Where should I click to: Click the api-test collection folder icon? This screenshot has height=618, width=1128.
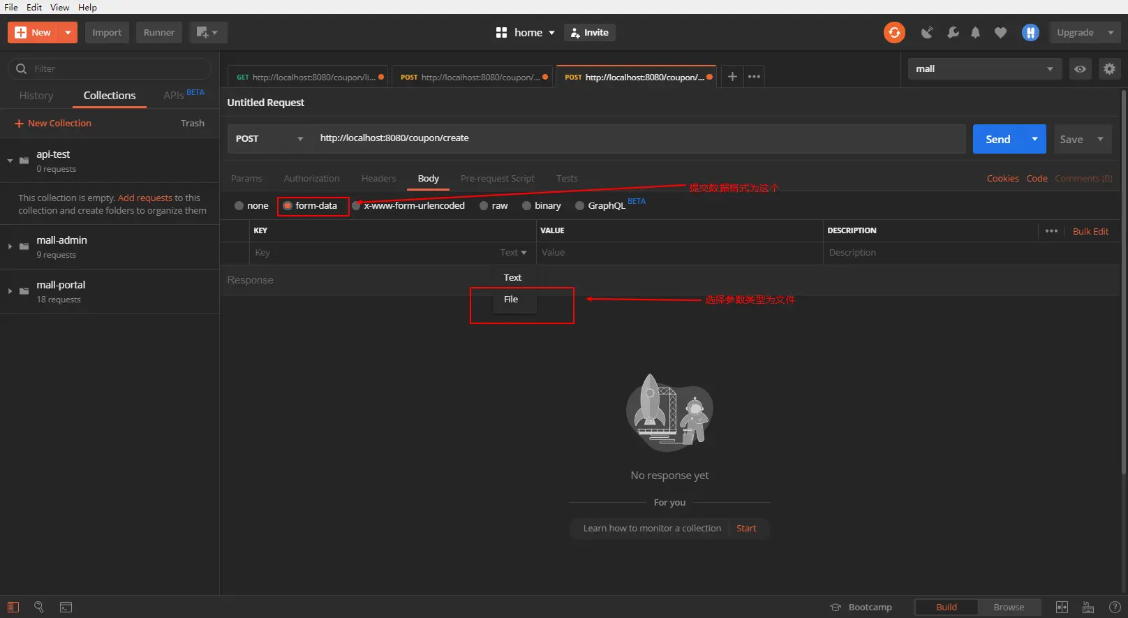pyautogui.click(x=24, y=161)
